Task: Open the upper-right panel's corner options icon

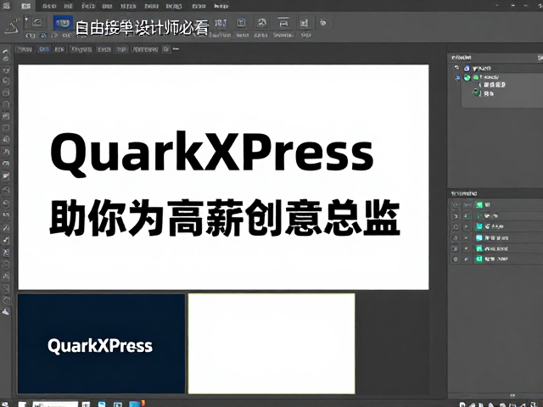Action: click(540, 58)
